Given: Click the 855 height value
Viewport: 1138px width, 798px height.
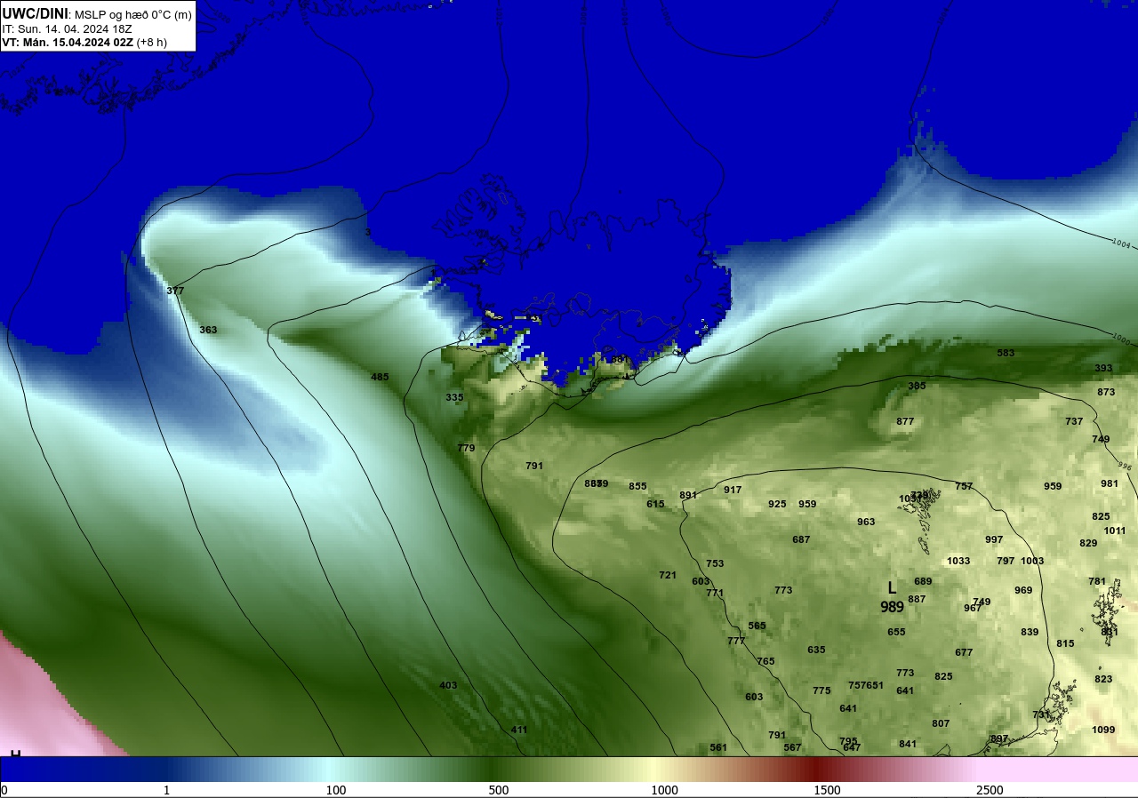Looking at the screenshot, I should pos(637,486).
